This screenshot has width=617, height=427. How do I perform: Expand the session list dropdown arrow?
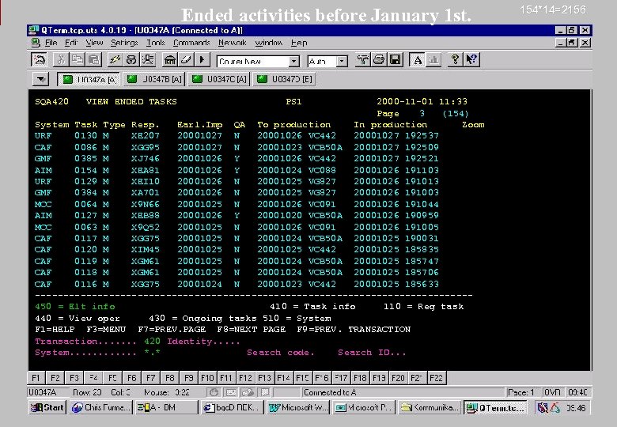click(40, 79)
